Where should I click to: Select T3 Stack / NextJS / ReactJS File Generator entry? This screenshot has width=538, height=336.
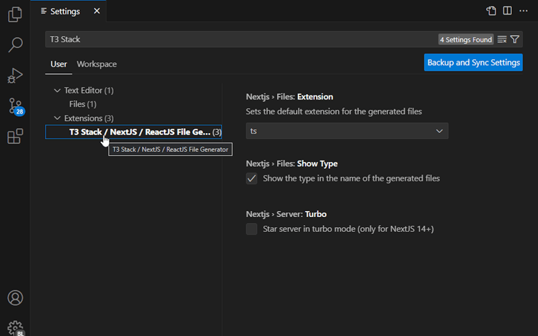click(133, 132)
